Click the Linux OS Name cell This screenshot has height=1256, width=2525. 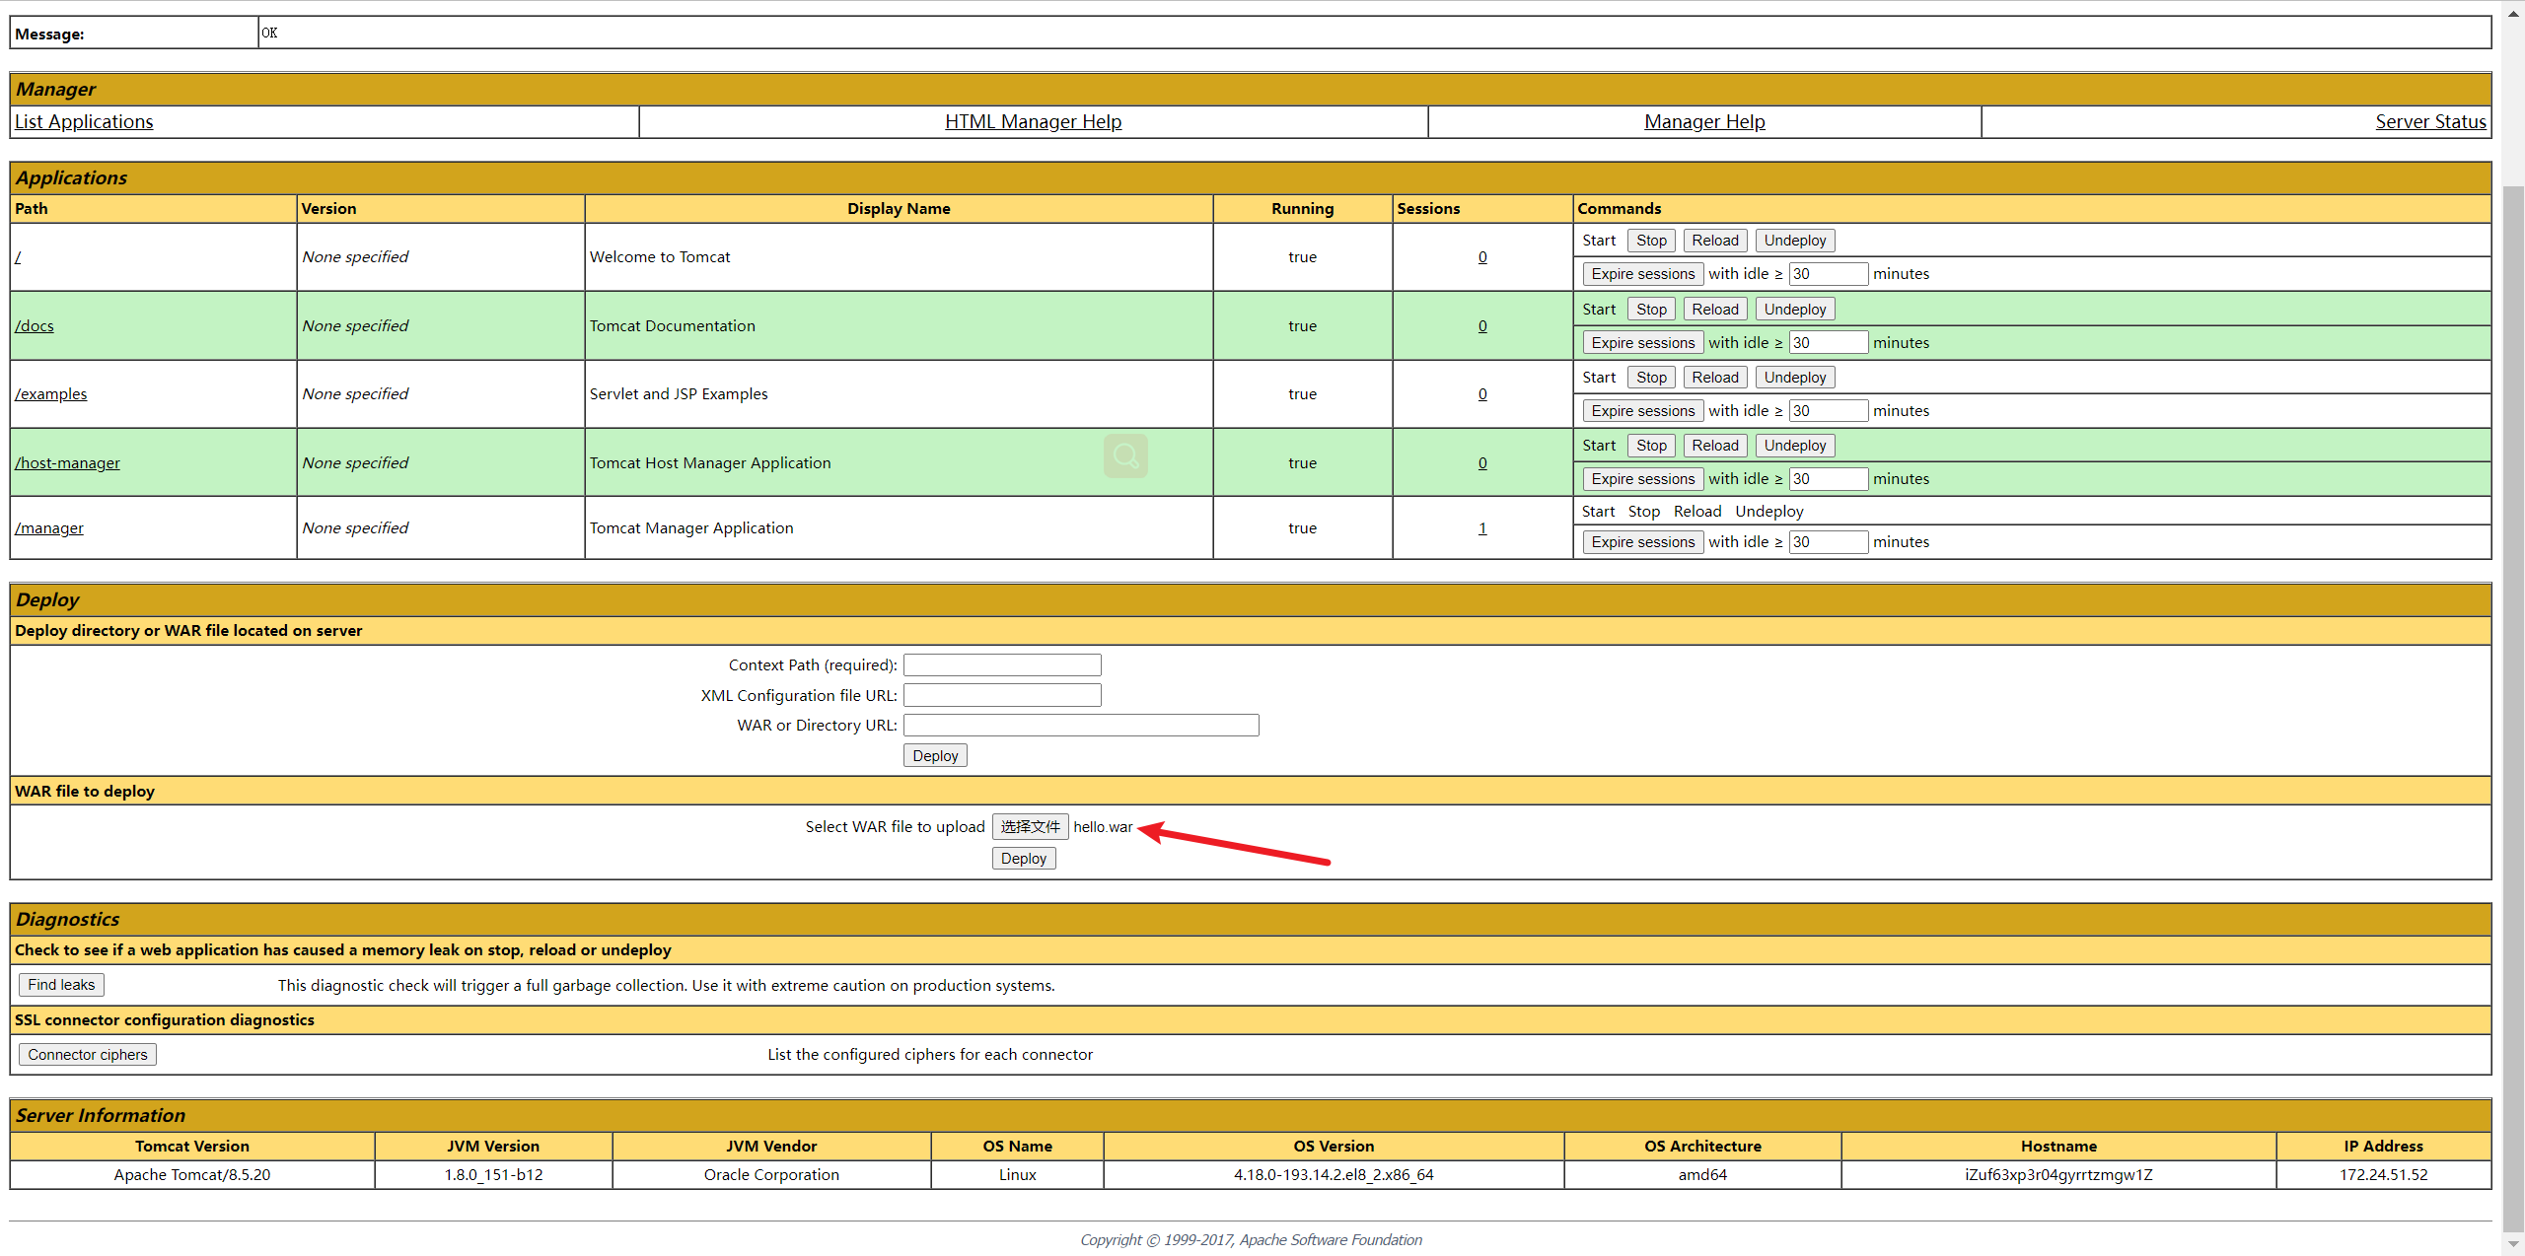(1017, 1175)
